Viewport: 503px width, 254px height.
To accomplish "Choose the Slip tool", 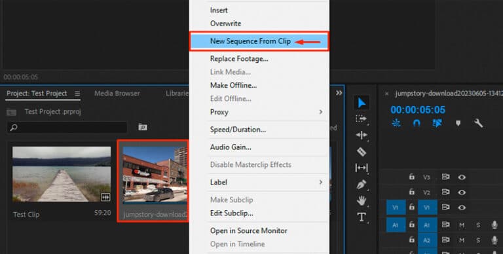I will 362,168.
